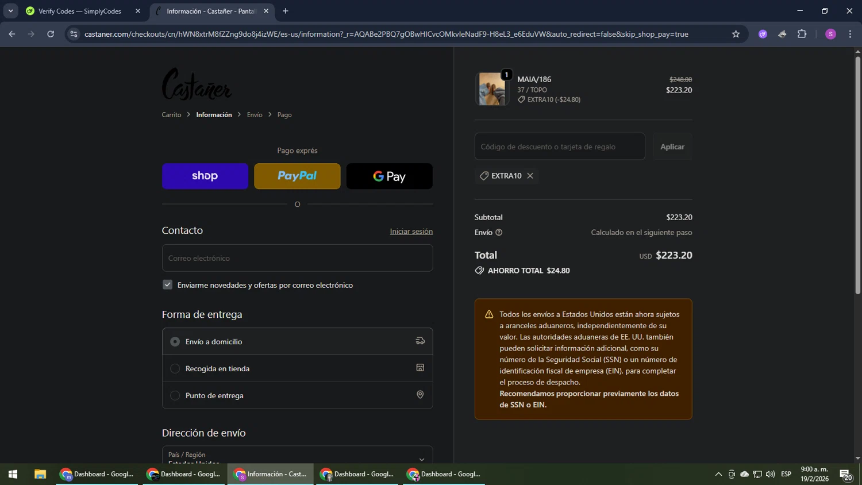Change ESP keyboard language indicator
Image resolution: width=862 pixels, height=485 pixels.
point(786,474)
